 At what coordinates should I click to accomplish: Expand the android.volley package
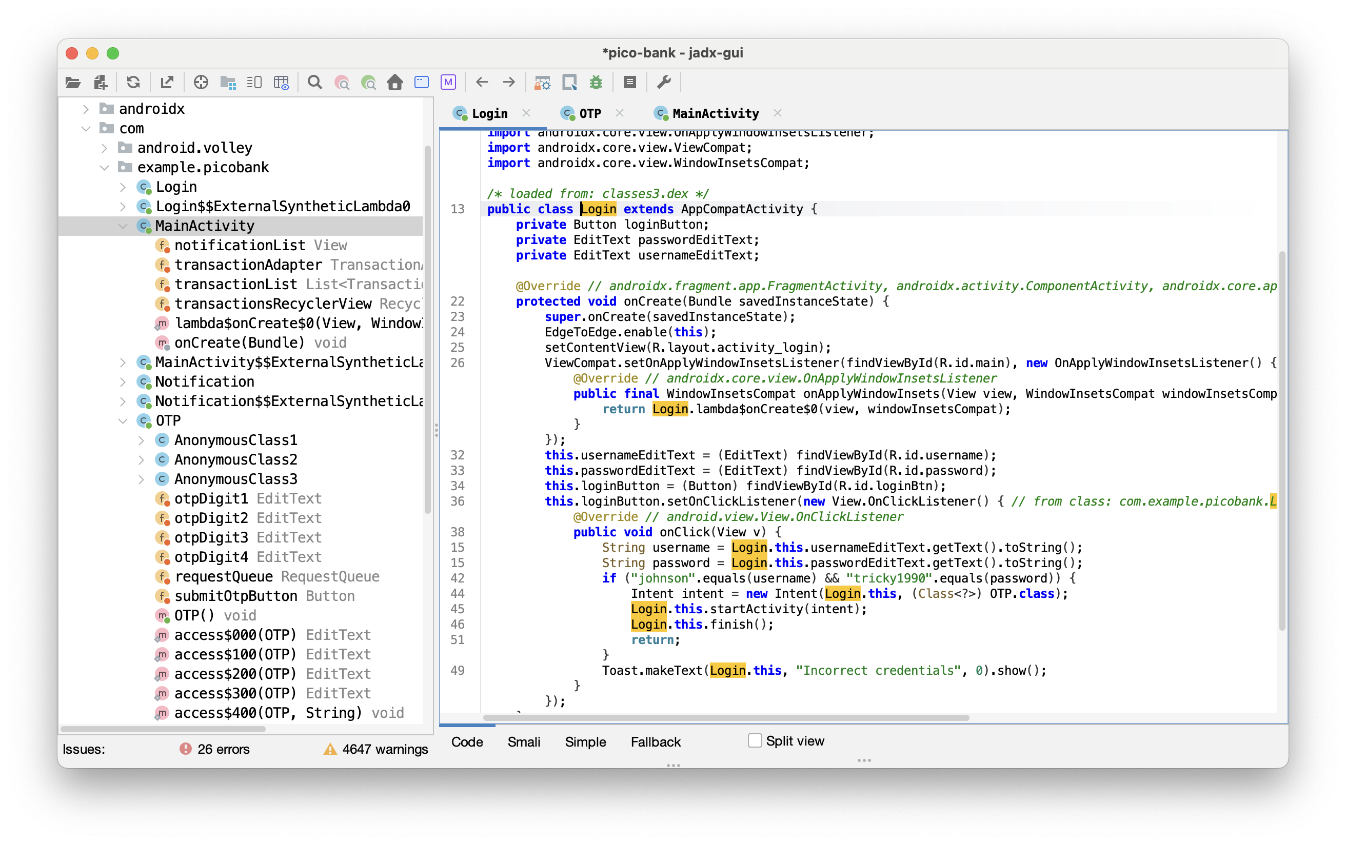coord(104,147)
